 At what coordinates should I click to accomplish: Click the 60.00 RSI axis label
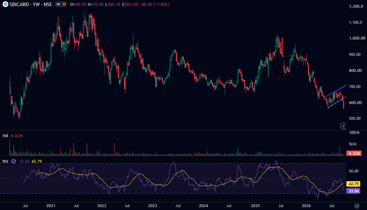pos(354,171)
